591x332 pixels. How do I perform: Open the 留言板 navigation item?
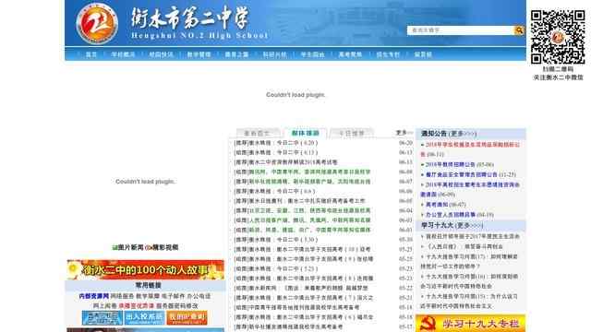(x=423, y=54)
